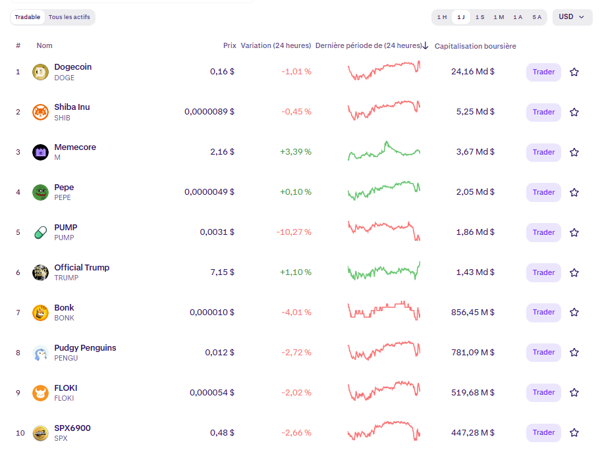This screenshot has width=600, height=454.
Task: Add SPX6900 to favorites via star
Action: click(574, 432)
